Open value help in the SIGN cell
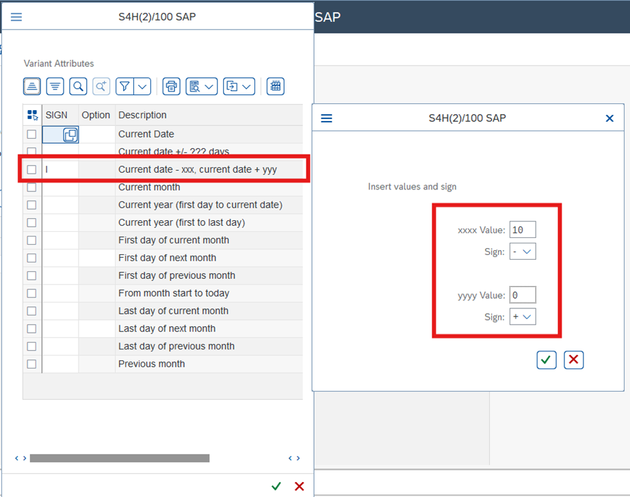Screen dimensions: 630x497 70,135
